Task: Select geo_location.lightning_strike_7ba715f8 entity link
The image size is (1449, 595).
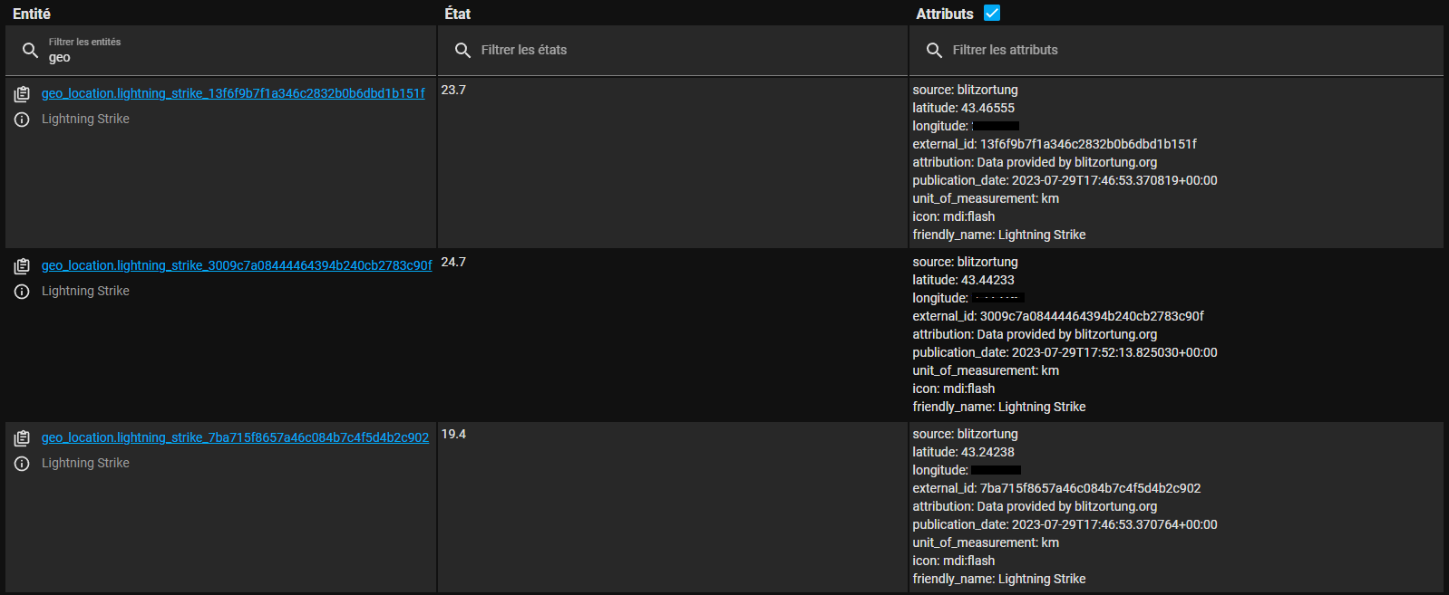Action: tap(235, 437)
